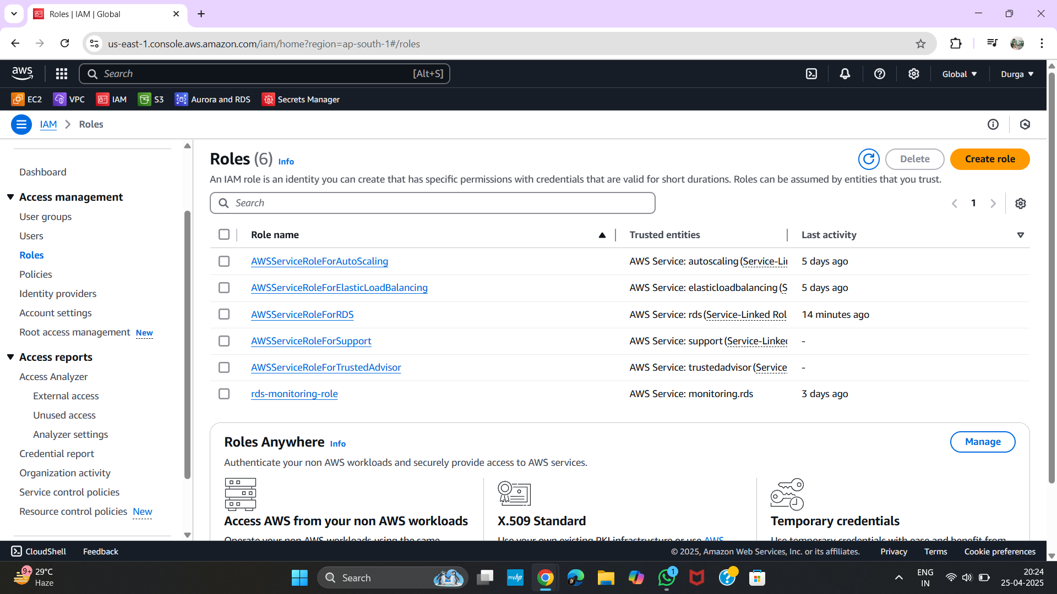The height and width of the screenshot is (594, 1057).
Task: Check the rds-monitoring-role row checkbox
Action: point(224,394)
